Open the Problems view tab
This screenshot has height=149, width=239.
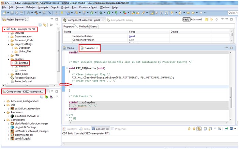click(x=72, y=129)
